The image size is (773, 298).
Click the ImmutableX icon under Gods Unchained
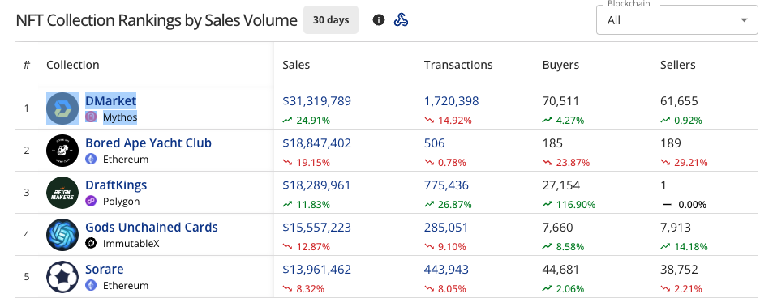pos(91,243)
